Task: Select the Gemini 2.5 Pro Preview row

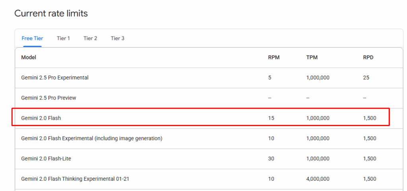Action: pyautogui.click(x=209, y=98)
